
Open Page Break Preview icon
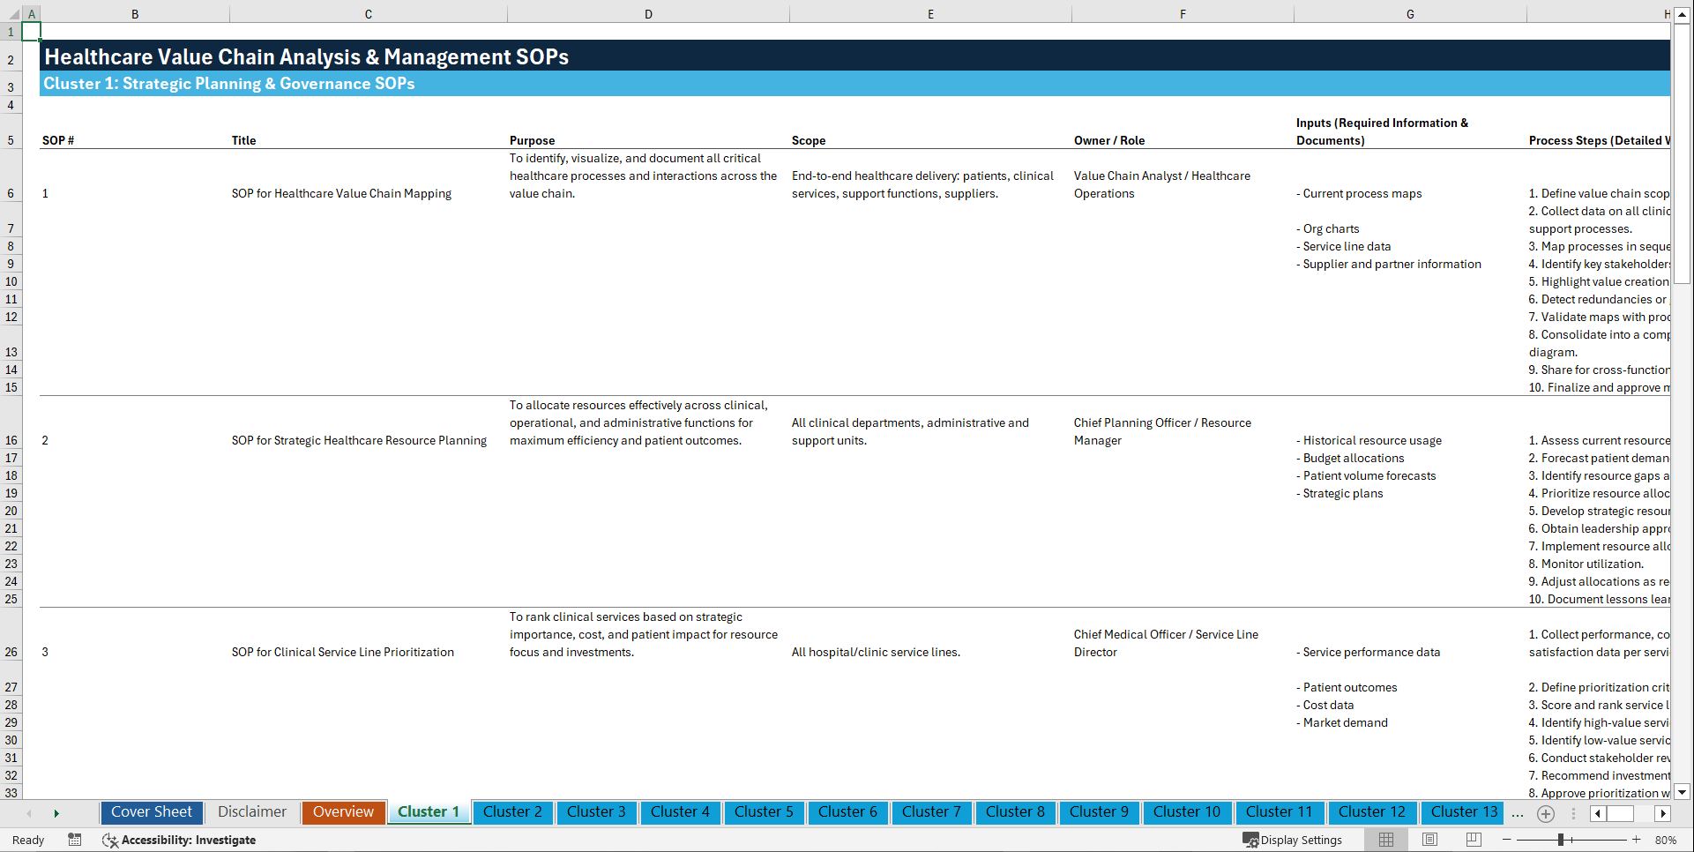[x=1473, y=840]
